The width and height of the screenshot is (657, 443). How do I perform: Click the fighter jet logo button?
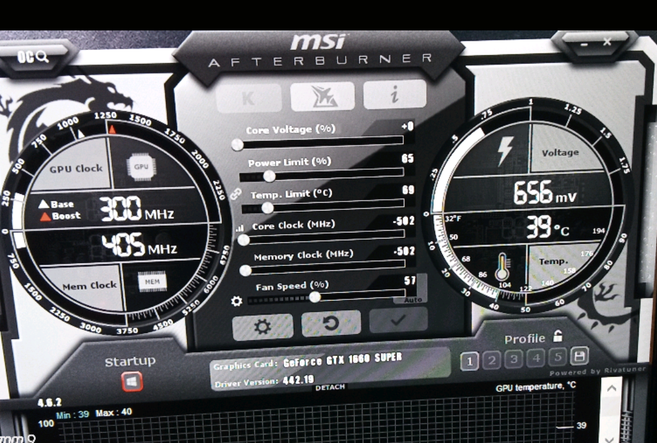pos(322,96)
